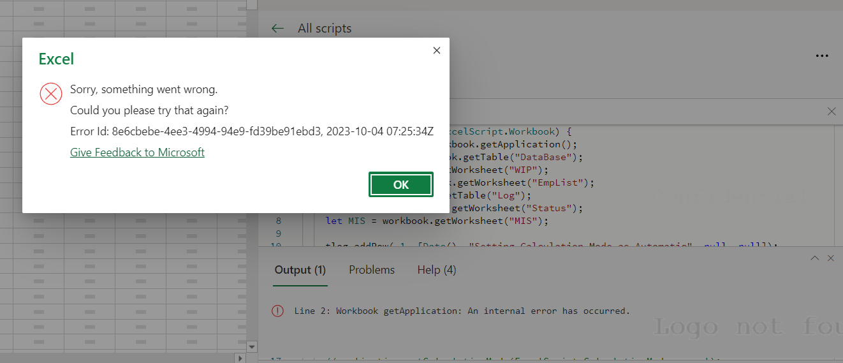Click the "Could you please try that again?" text
The width and height of the screenshot is (843, 363).
[x=149, y=110]
